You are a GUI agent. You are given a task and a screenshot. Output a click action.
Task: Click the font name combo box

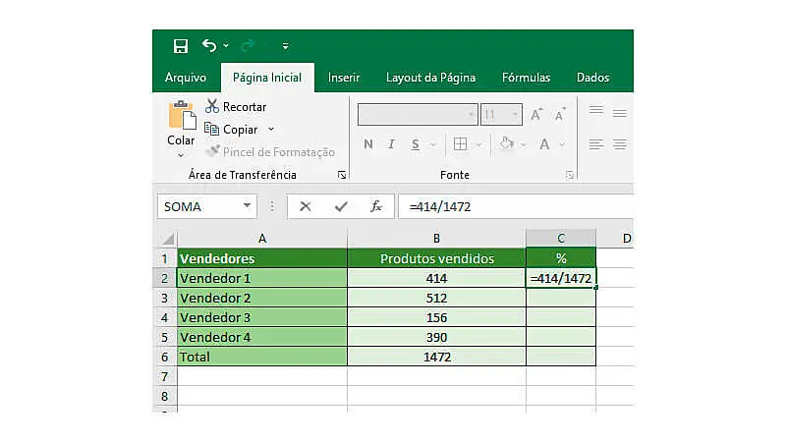(x=417, y=115)
